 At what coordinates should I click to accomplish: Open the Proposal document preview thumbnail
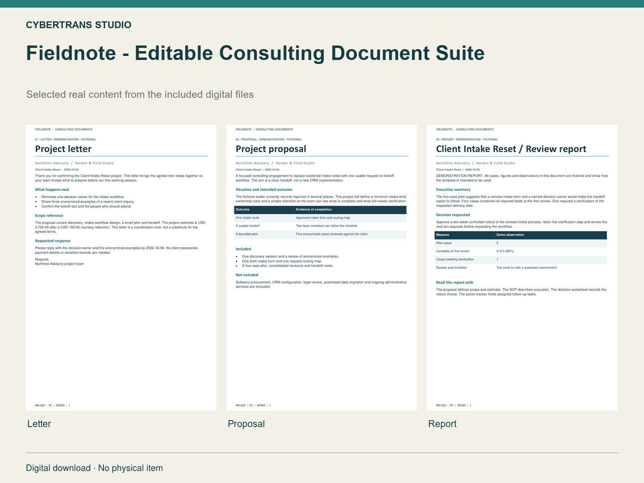[322, 268]
